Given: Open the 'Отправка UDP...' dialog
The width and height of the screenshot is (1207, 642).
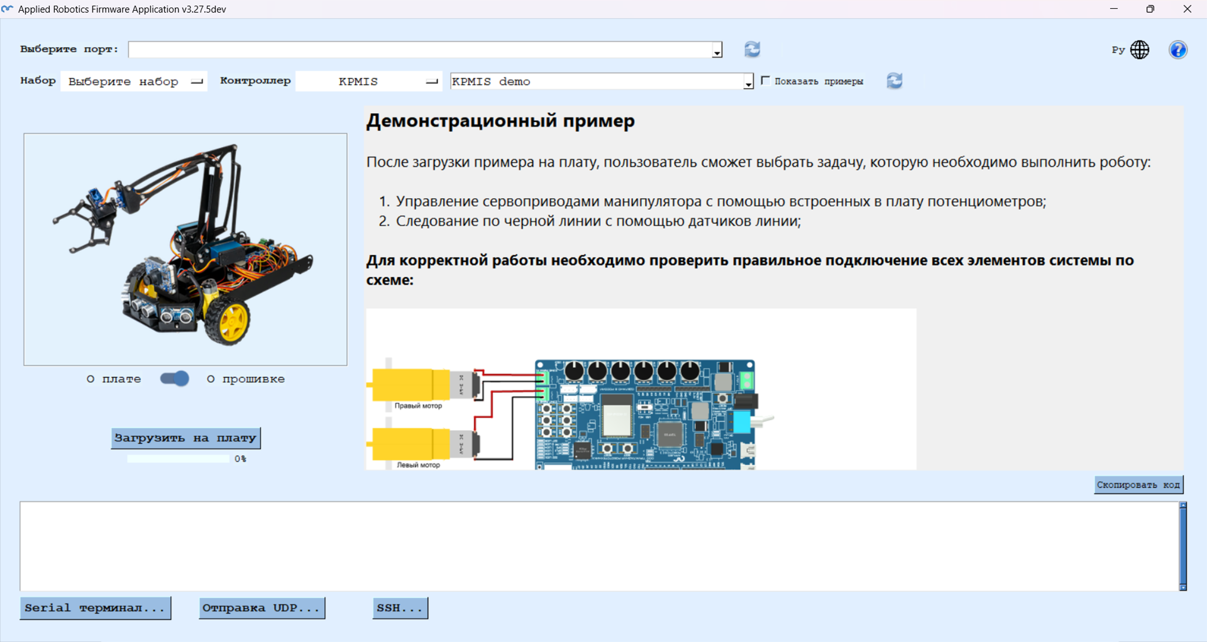Looking at the screenshot, I should click(262, 608).
